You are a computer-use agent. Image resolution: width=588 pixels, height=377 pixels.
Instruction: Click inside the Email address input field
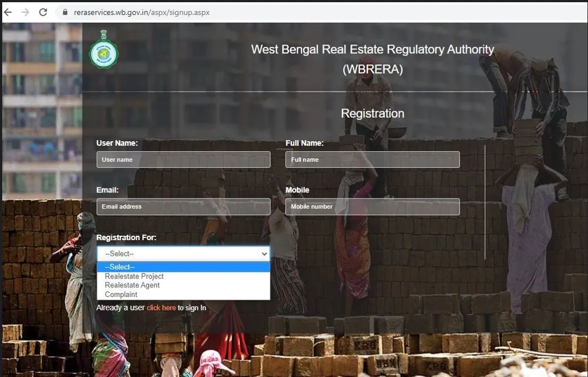point(184,206)
